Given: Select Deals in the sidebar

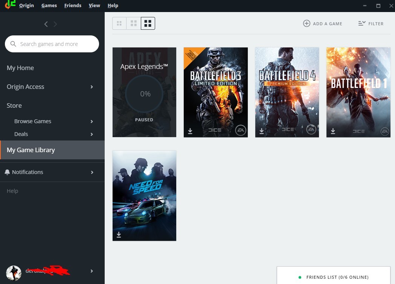Looking at the screenshot, I should pyautogui.click(x=21, y=134).
